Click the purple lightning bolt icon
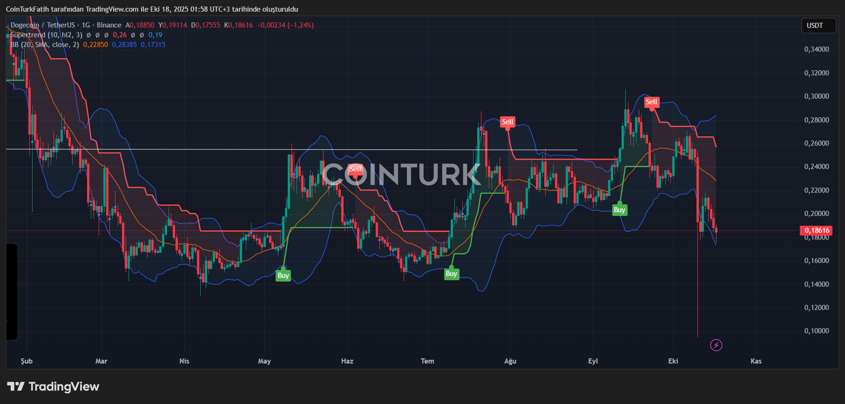This screenshot has width=845, height=404. tap(716, 345)
